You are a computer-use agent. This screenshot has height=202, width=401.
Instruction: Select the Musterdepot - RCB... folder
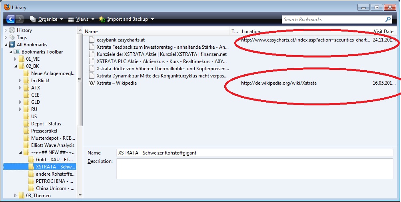pyautogui.click(x=53, y=138)
